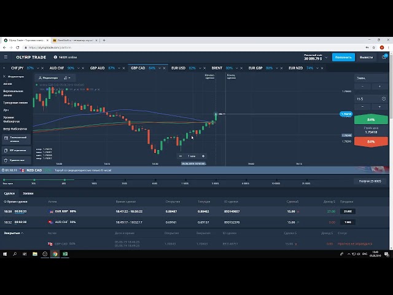The height and width of the screenshot is (295, 393).
Task: Zoom out the chart with minus icon
Action: [x=180, y=156]
